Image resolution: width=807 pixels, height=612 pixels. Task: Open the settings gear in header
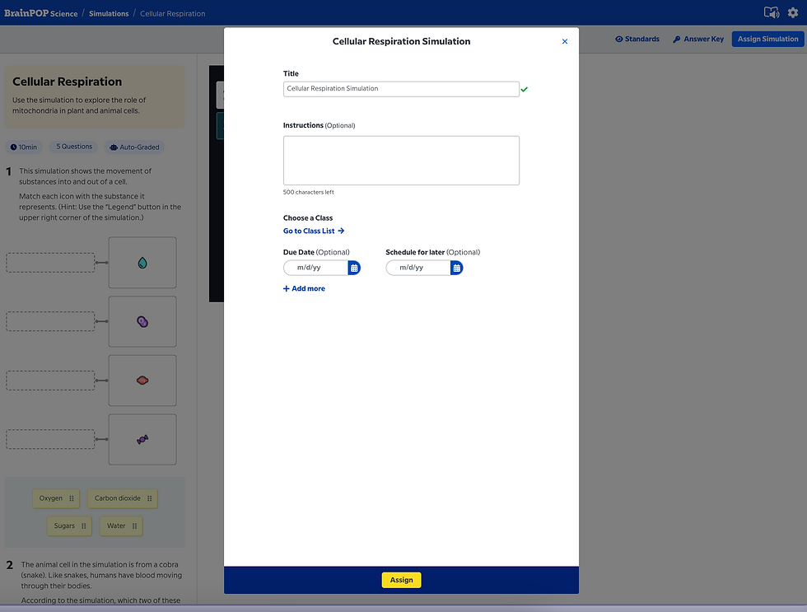(x=792, y=12)
